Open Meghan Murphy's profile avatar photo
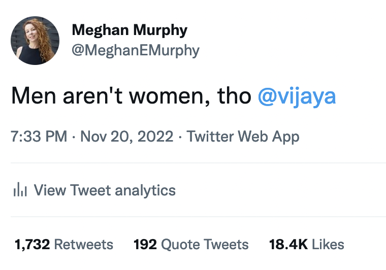 coord(35,41)
